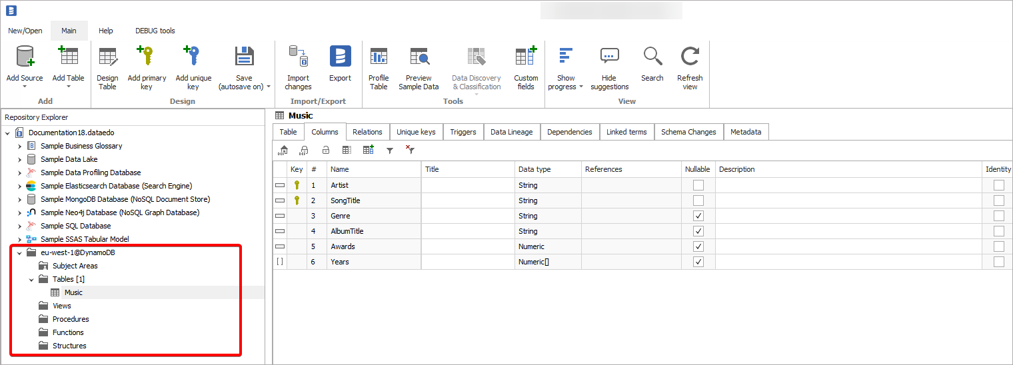
Task: Click the Add Source database icon
Action: click(25, 57)
